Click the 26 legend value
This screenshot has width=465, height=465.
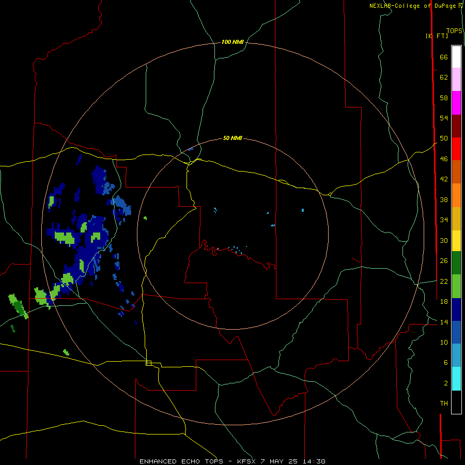[x=444, y=261]
